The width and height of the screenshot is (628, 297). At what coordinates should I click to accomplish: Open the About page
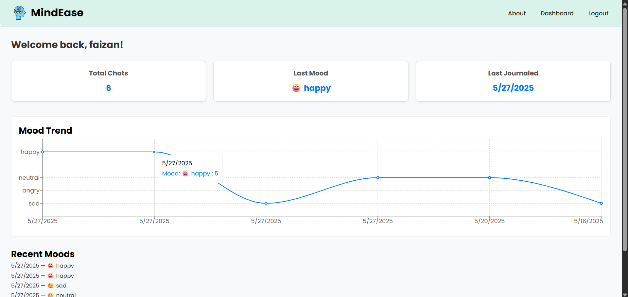[x=517, y=13]
